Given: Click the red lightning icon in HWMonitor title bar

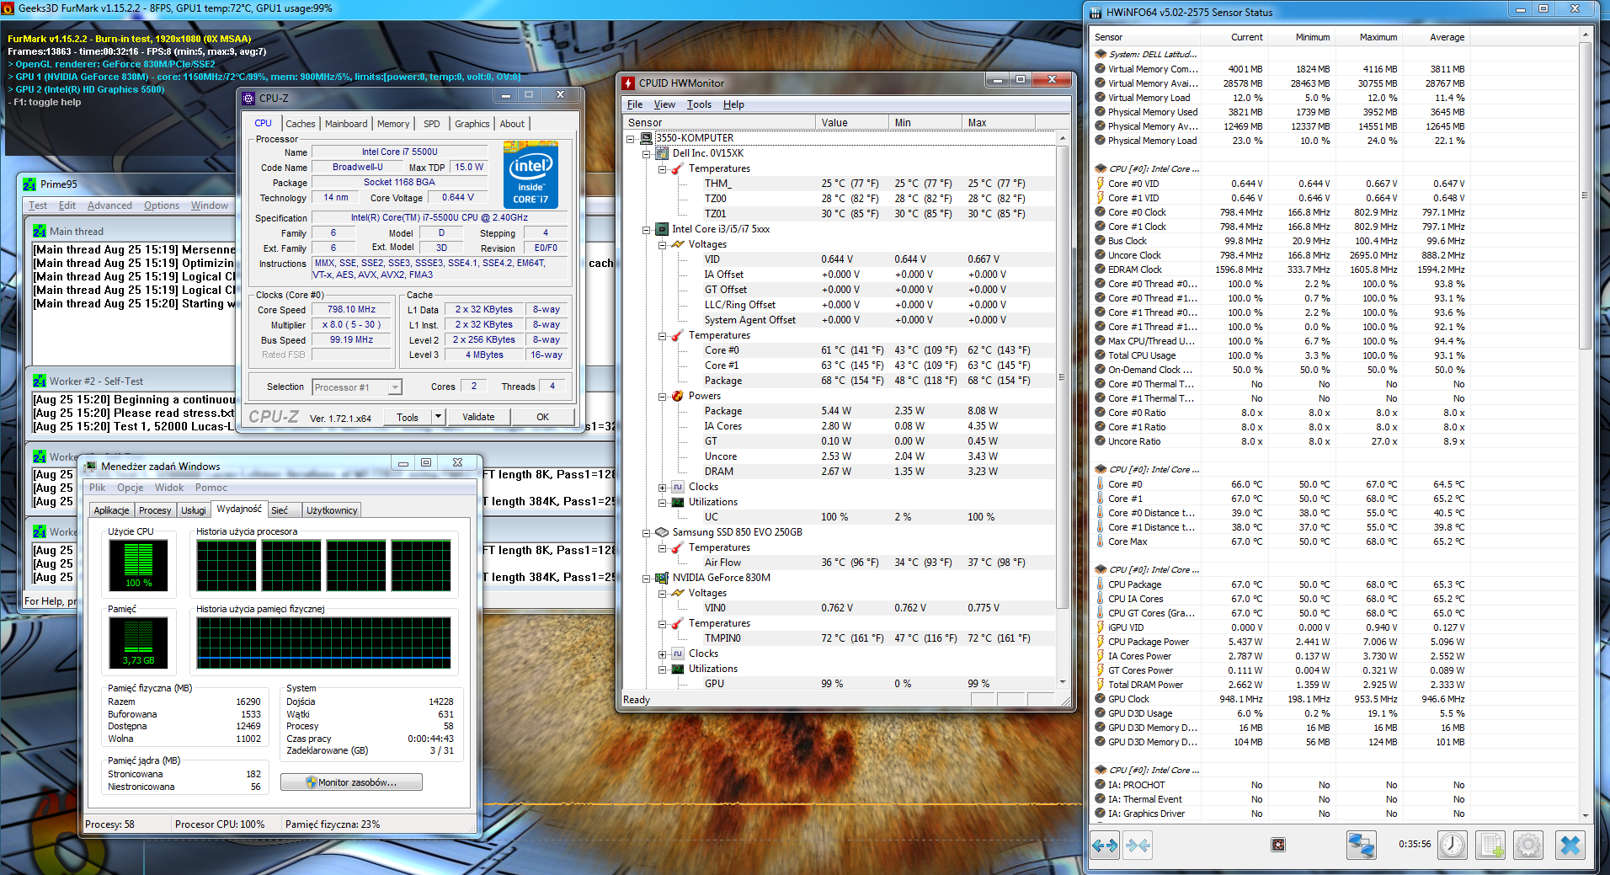Looking at the screenshot, I should [x=628, y=83].
